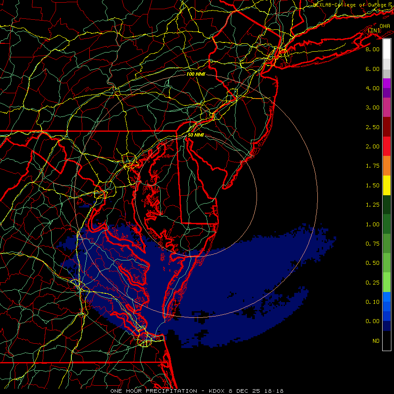Click the '2.00' legend value
Image resolution: width=394 pixels, height=394 pixels.
pos(373,147)
